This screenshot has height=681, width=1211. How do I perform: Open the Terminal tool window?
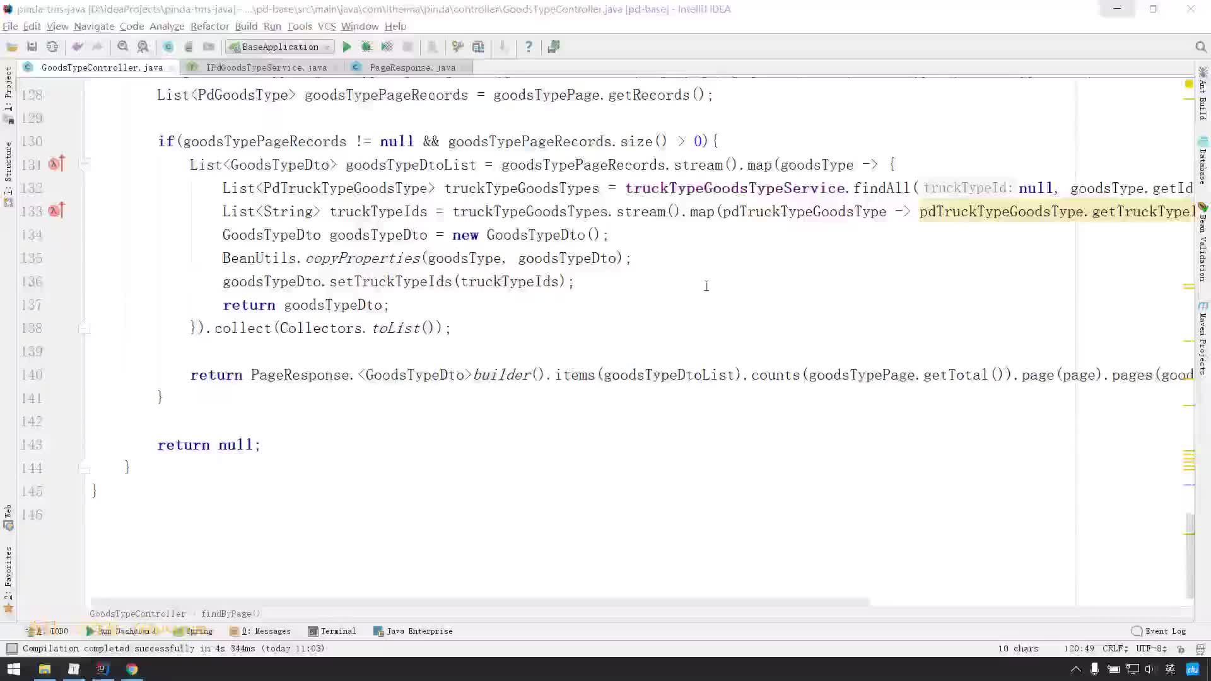click(x=332, y=631)
